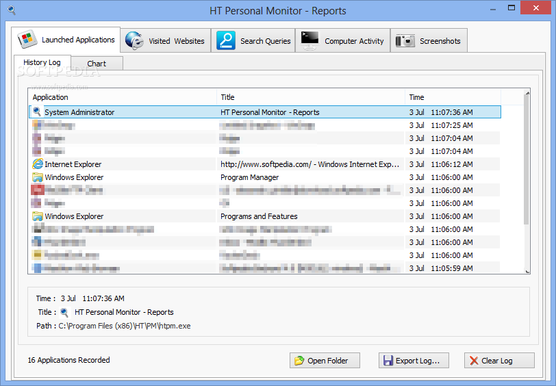Click the title bar application icon
Screen dimensions: 556x386
[x=12, y=10]
